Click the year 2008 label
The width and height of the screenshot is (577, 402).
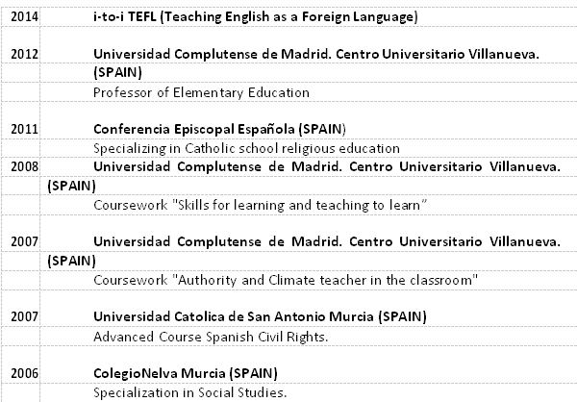(24, 166)
